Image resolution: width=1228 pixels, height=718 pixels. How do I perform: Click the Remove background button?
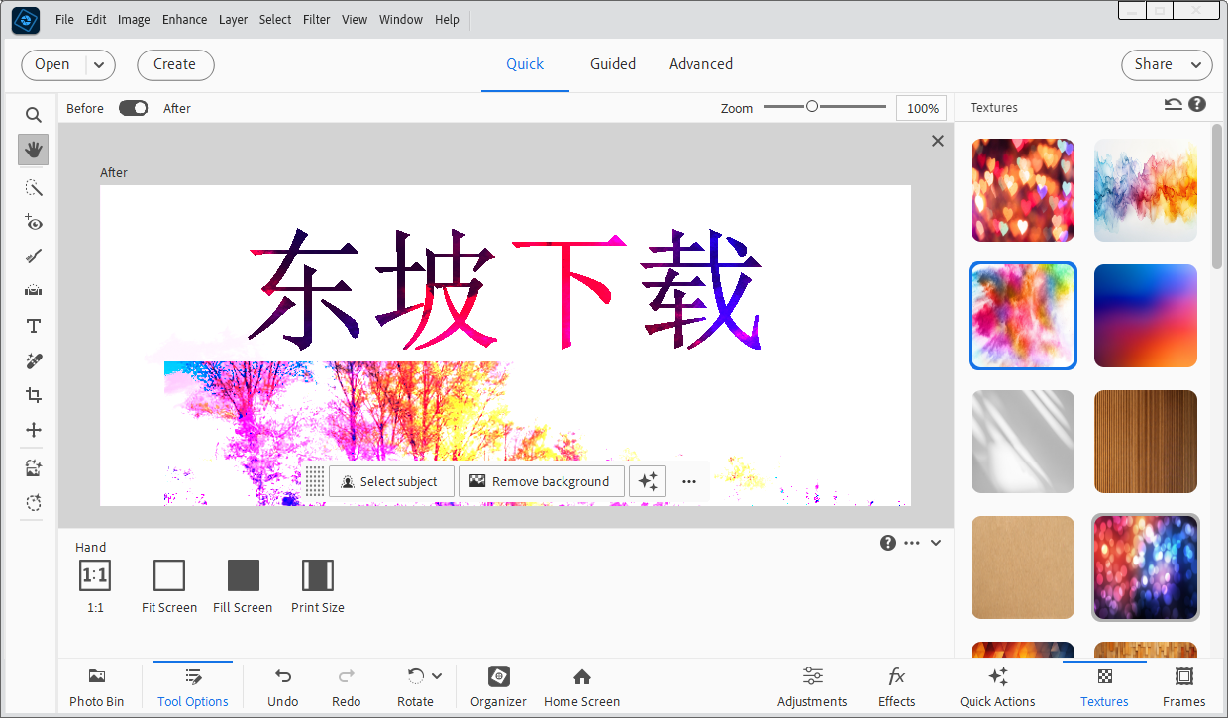coord(541,481)
